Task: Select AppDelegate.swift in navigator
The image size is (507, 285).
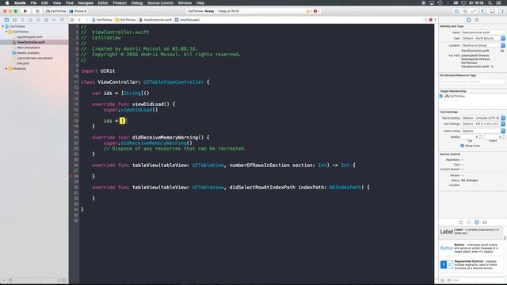Action: pos(30,37)
